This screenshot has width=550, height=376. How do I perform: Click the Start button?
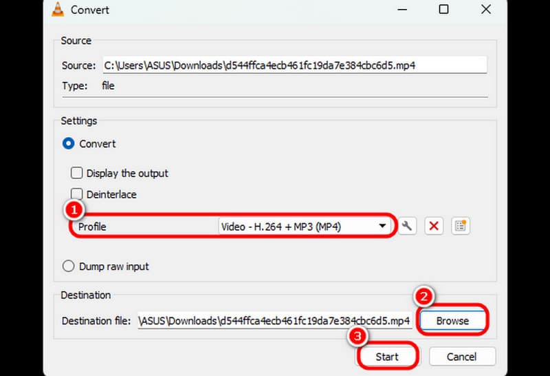(x=387, y=357)
